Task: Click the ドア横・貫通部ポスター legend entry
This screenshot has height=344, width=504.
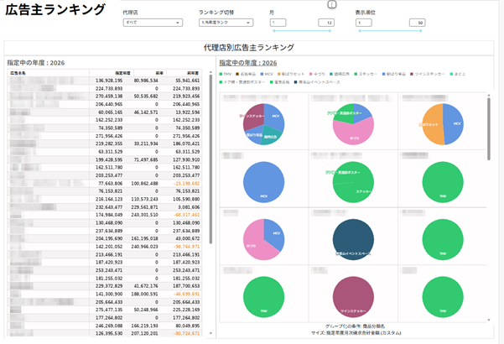Action: pyautogui.click(x=242, y=82)
